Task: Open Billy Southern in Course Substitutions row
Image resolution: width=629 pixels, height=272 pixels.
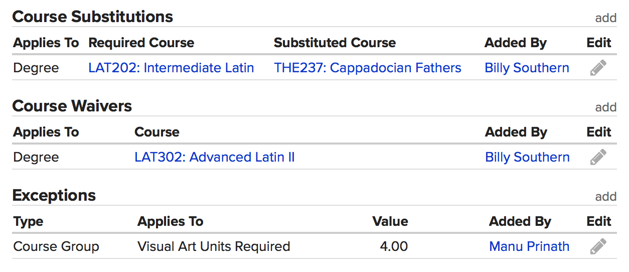Action: click(527, 68)
